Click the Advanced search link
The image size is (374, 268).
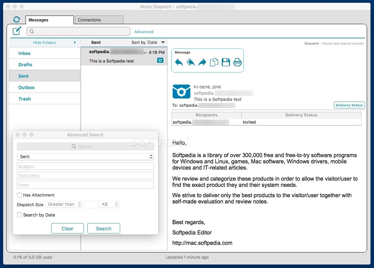point(144,32)
